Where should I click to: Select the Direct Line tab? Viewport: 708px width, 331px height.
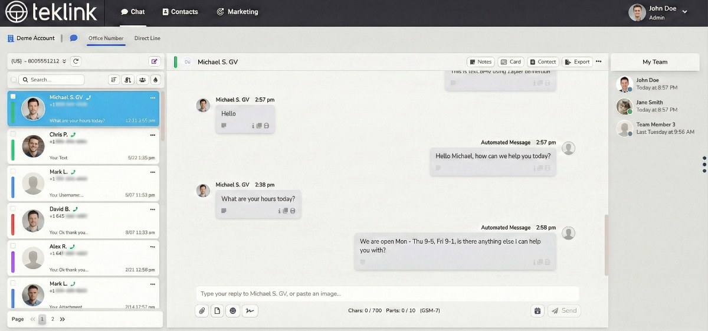(147, 38)
